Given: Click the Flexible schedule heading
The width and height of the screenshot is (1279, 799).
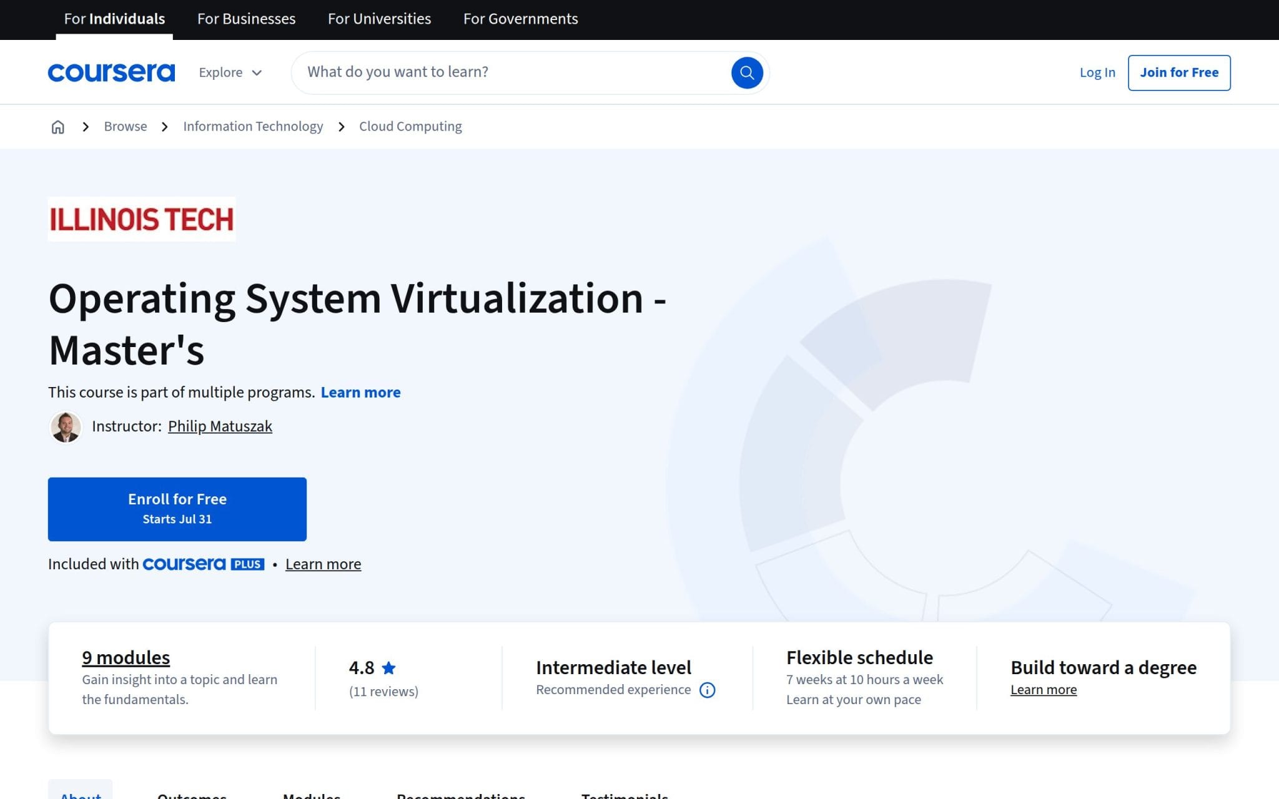Looking at the screenshot, I should pyautogui.click(x=859, y=657).
